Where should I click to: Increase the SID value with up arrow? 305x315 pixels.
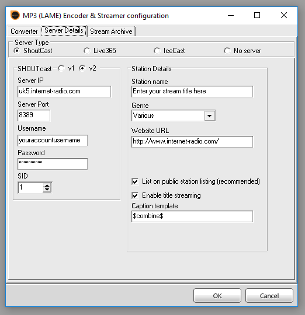47,185
